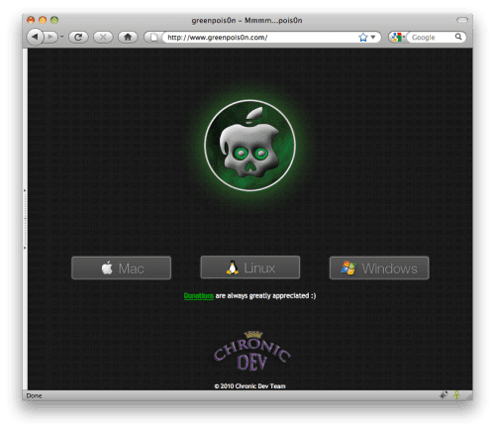This screenshot has width=495, height=431.
Task: Open the search engine selector dropdown
Action: click(x=398, y=37)
